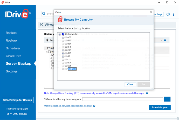Select the I:\ drive label
Viewport: 179px width, 120px height.
69,56
